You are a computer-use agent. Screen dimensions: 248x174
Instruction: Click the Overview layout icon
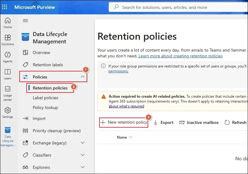25,53
